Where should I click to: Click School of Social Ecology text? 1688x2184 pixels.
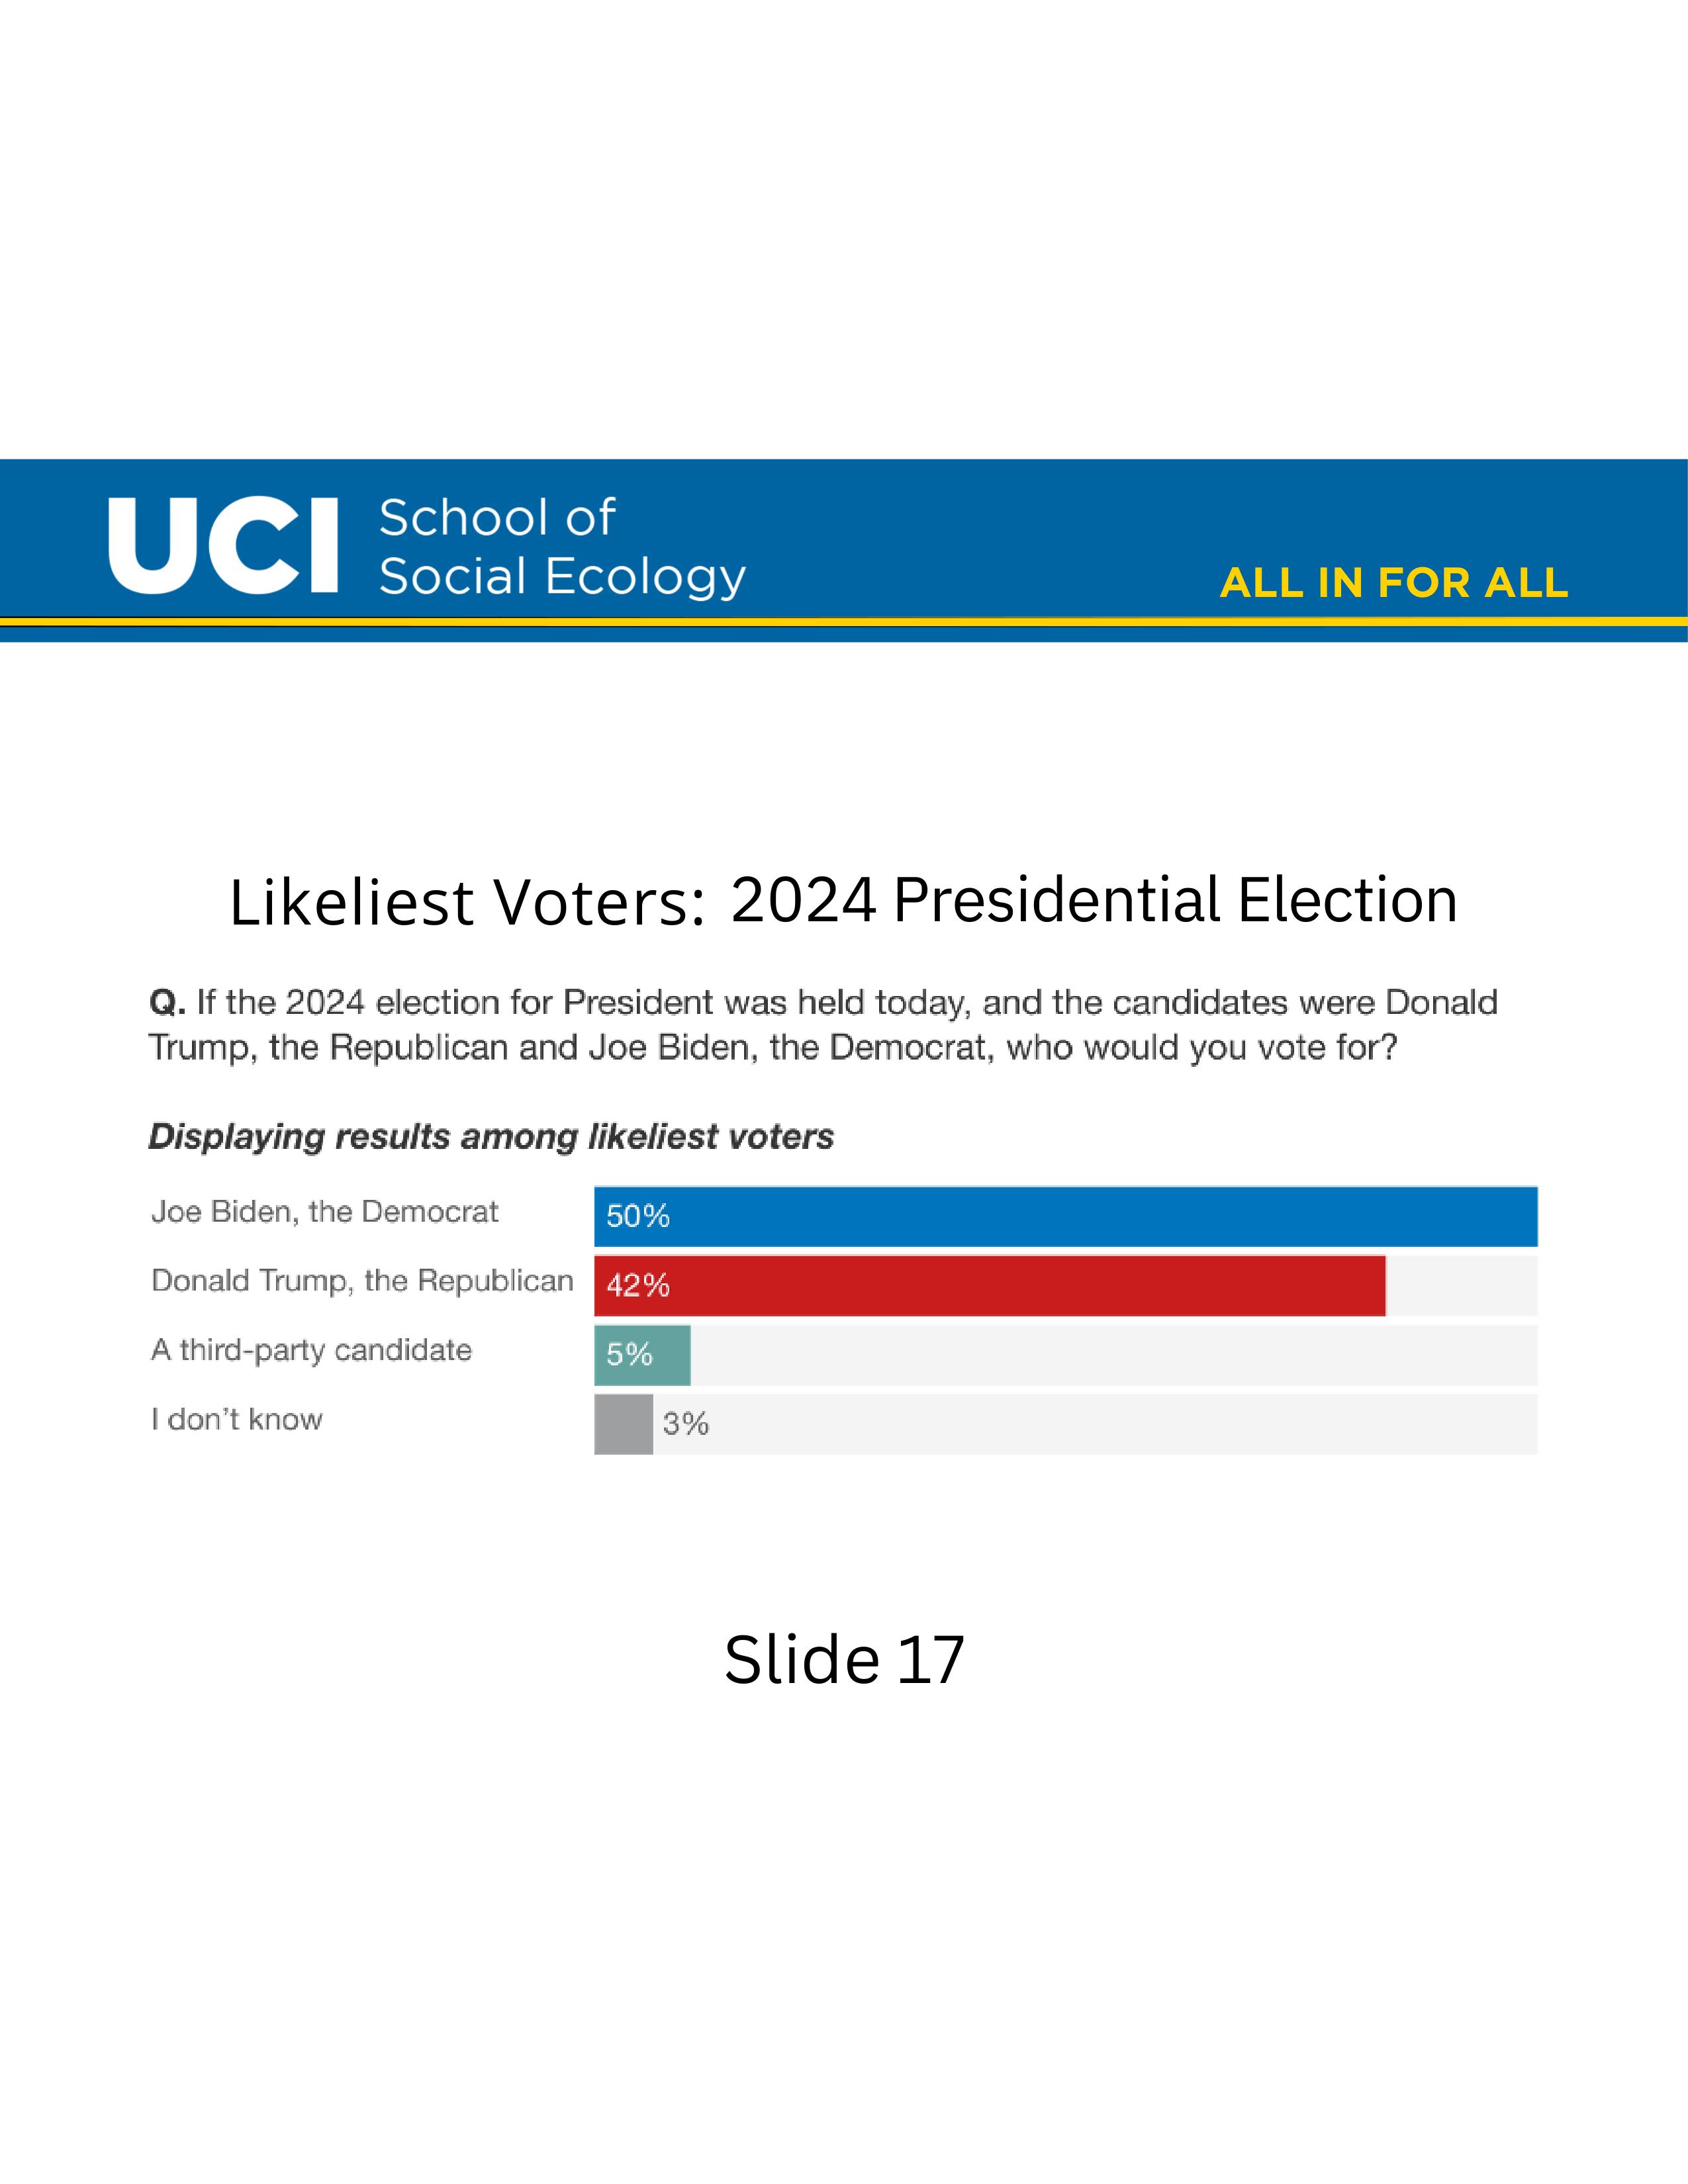coord(562,547)
